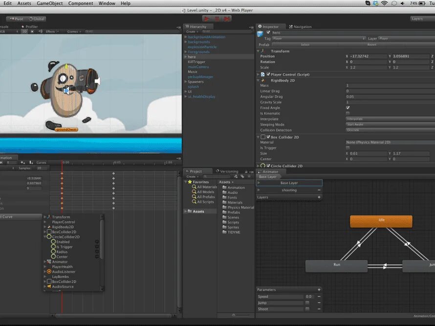Screen dimensions: 435x326
Task: Click the prefab Select button
Action: pos(305,44)
